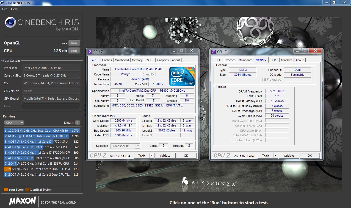The image size is (351, 208).
Task: Click Tools button in Memory window
Action: point(266,156)
